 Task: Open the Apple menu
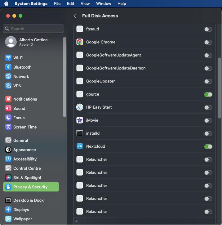(x=6, y=4)
